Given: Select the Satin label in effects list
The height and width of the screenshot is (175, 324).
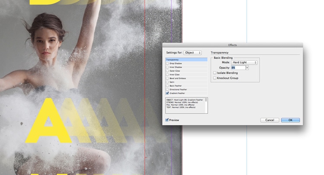Looking at the screenshot, I should [172, 82].
